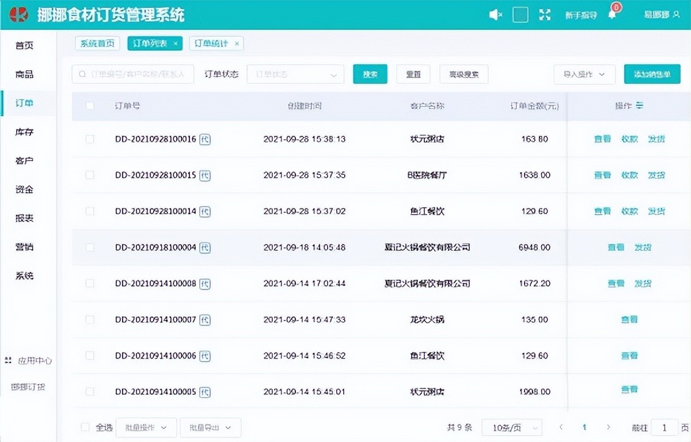Go to the next page arrow
691x442 pixels.
(x=608, y=427)
